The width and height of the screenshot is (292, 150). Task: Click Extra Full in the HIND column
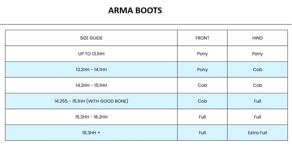257,133
